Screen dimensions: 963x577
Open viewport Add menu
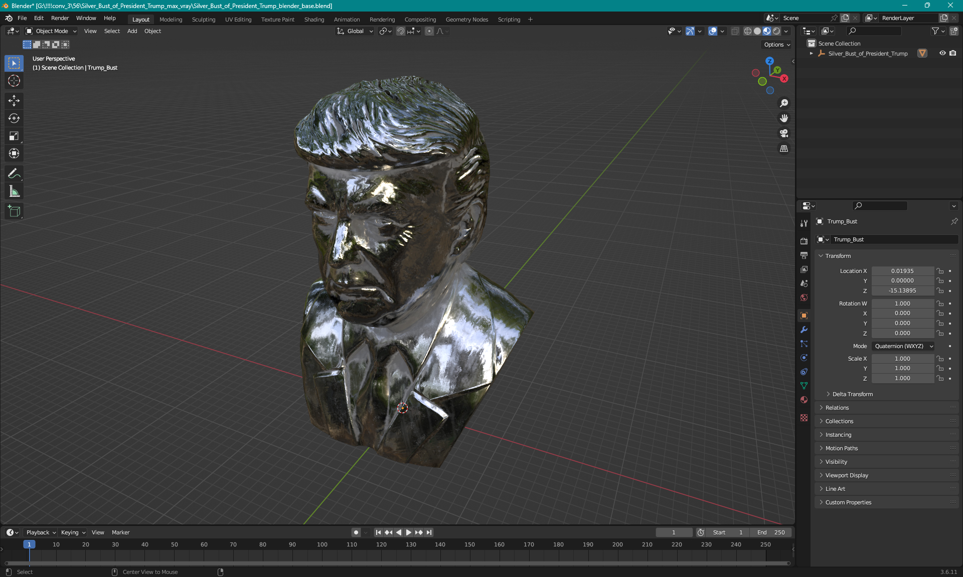click(132, 31)
